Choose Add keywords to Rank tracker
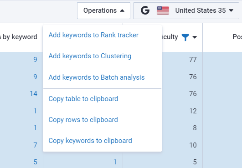 coord(93,35)
